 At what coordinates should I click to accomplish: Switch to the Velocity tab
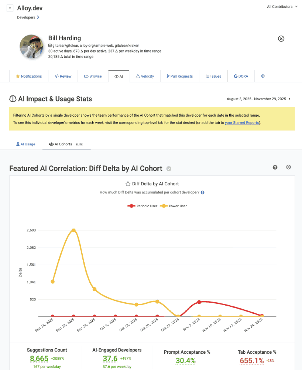coord(145,76)
